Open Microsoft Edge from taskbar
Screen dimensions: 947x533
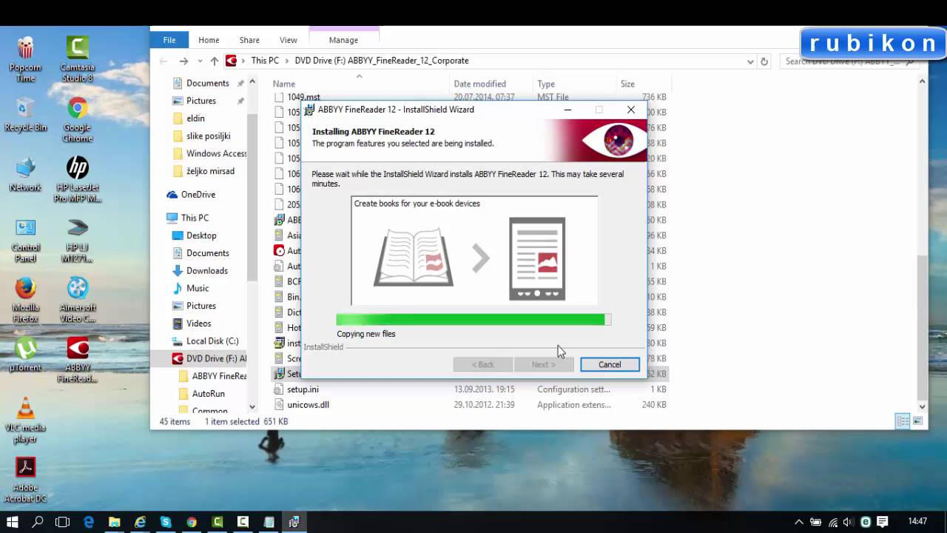[x=89, y=522]
